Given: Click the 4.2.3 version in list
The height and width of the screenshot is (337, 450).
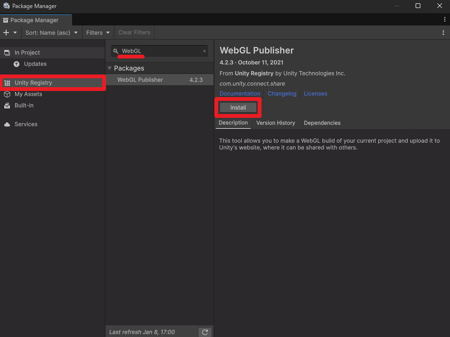Looking at the screenshot, I should [x=196, y=80].
